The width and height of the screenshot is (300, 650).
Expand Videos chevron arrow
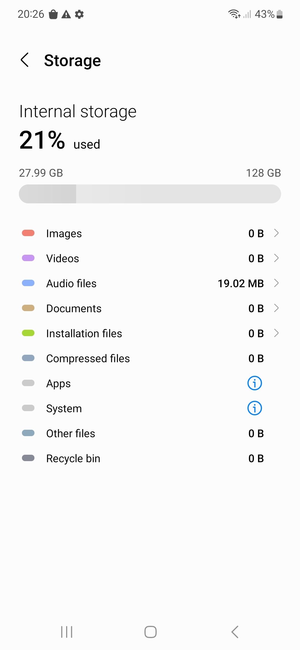276,258
